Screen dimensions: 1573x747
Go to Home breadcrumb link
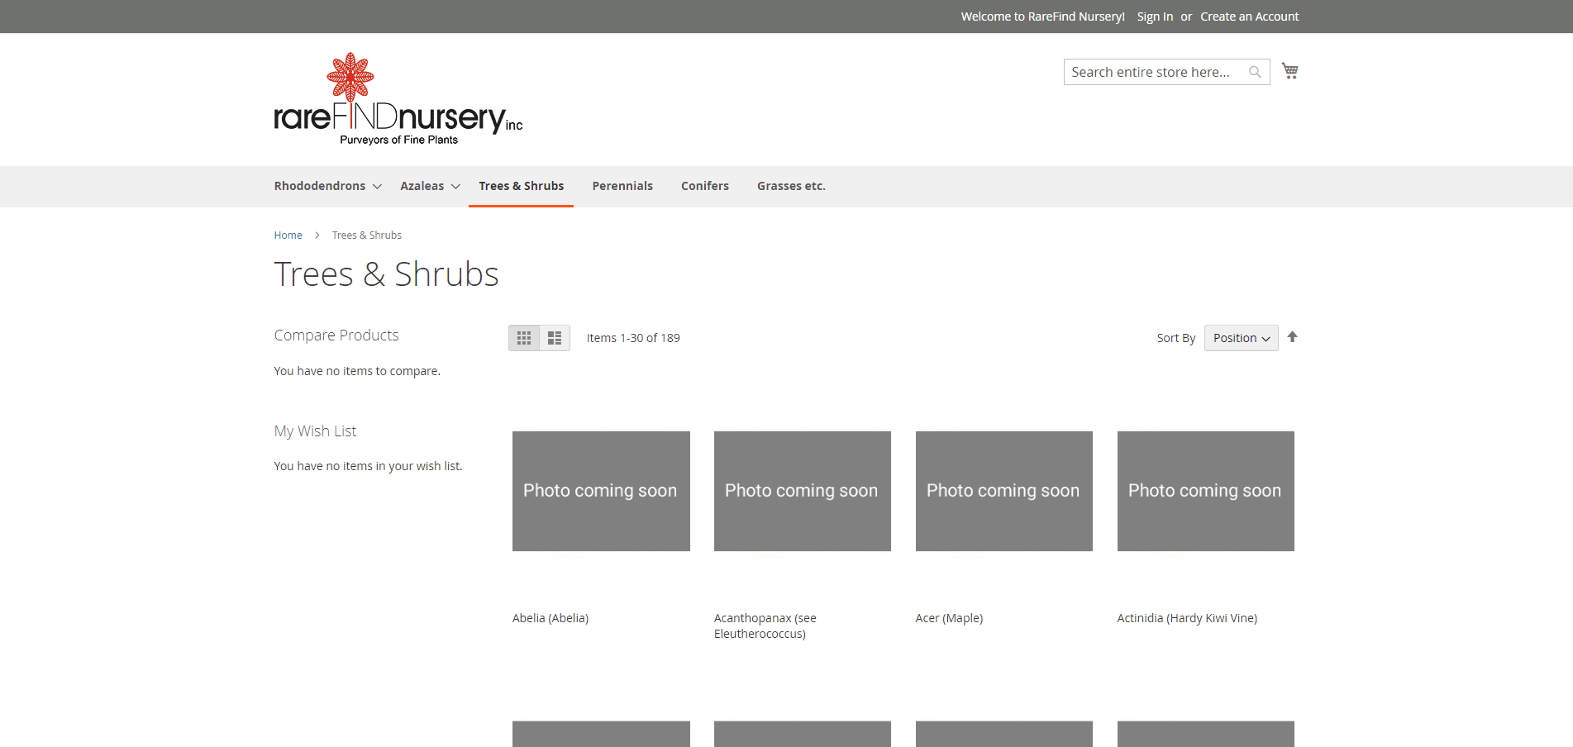tap(288, 236)
